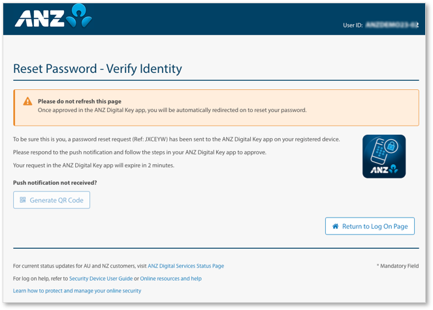The height and width of the screenshot is (310, 433).
Task: Click the blue ANZ lotus emblem
Action: coord(78,16)
